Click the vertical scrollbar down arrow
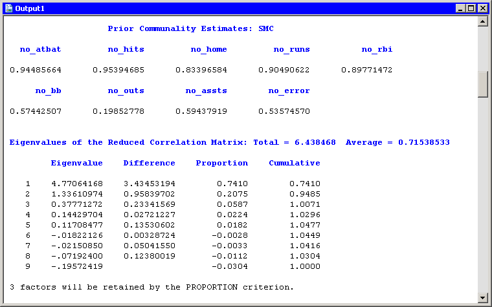Viewport: 492px width, 307px height. (x=482, y=297)
